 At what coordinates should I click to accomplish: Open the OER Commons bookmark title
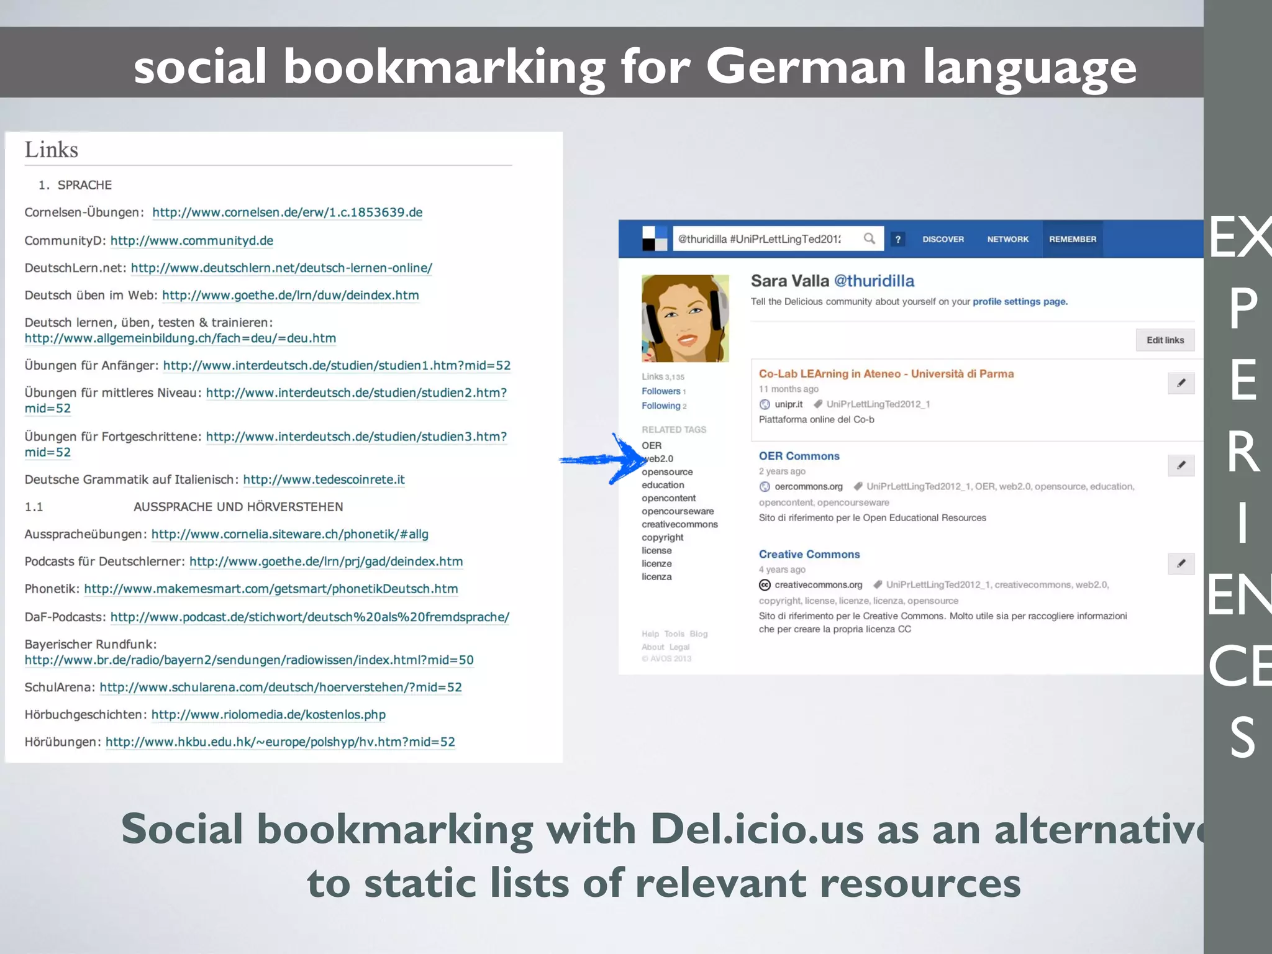(799, 456)
